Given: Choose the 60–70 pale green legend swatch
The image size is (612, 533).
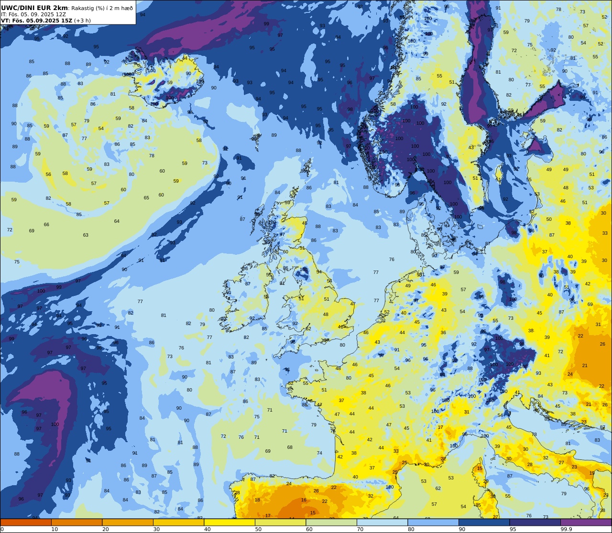Looking at the screenshot, I should 331,522.
